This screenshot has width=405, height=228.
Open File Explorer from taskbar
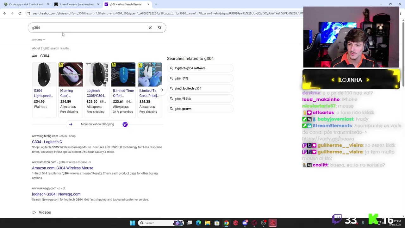coord(208,223)
